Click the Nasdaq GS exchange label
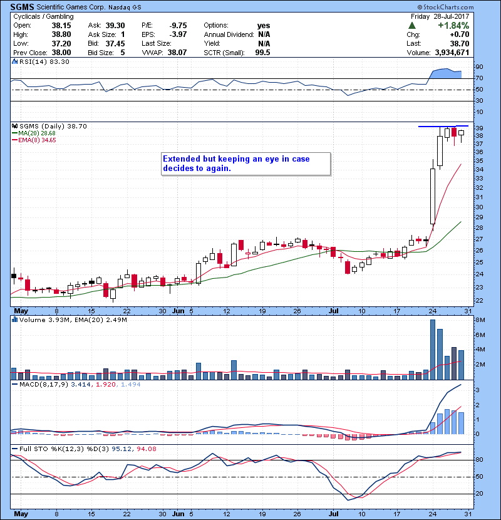The height and width of the screenshot is (520, 501). click(x=125, y=8)
